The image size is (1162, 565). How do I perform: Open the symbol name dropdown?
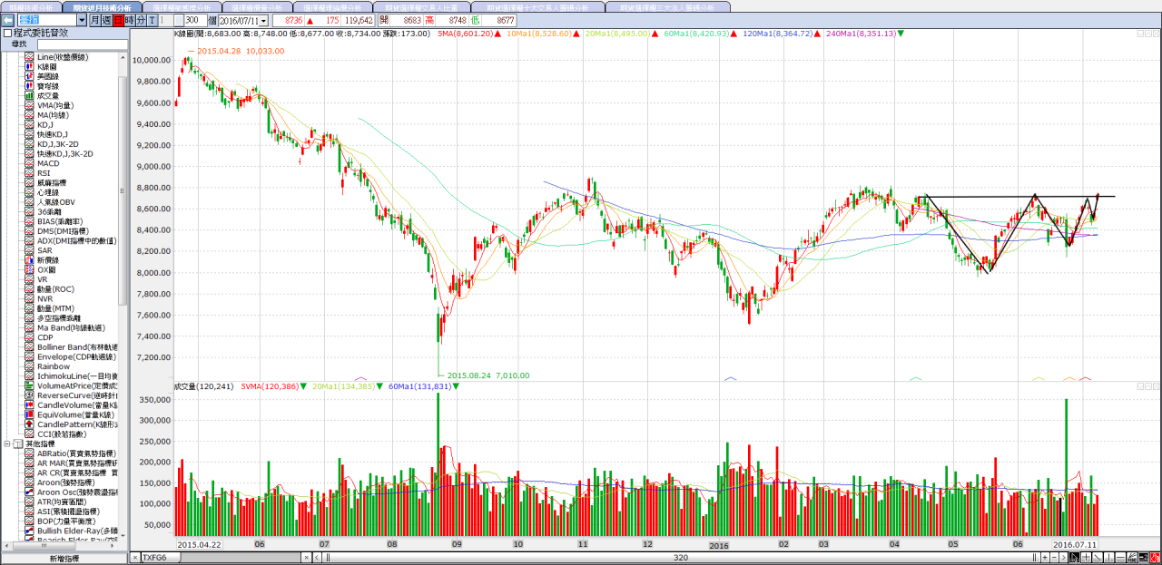[82, 20]
